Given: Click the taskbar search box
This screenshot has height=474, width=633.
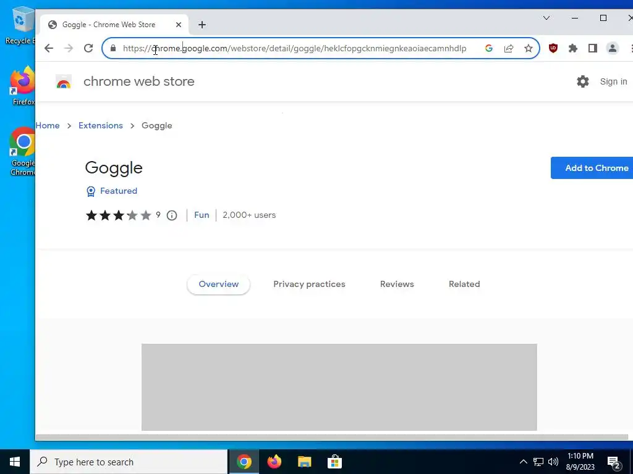Looking at the screenshot, I should click(129, 462).
